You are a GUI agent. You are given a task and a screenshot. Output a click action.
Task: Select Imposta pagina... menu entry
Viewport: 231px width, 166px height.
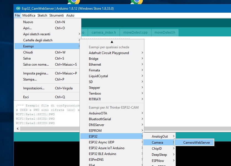coord(47,73)
